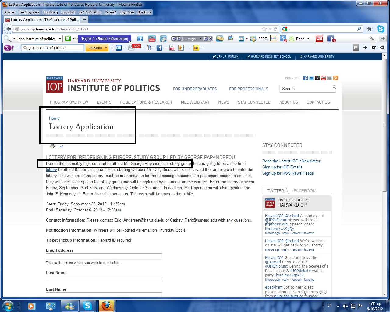This screenshot has width=390, height=312.
Task: Open the eBay icon dropdown arrow
Action: click(202, 48)
